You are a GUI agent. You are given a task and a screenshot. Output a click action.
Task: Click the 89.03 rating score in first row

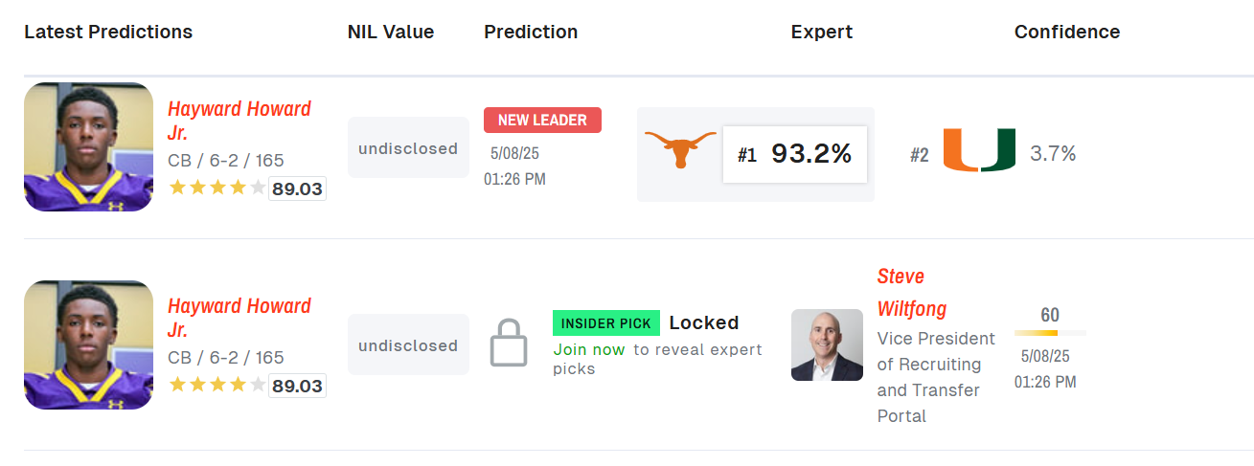point(297,189)
